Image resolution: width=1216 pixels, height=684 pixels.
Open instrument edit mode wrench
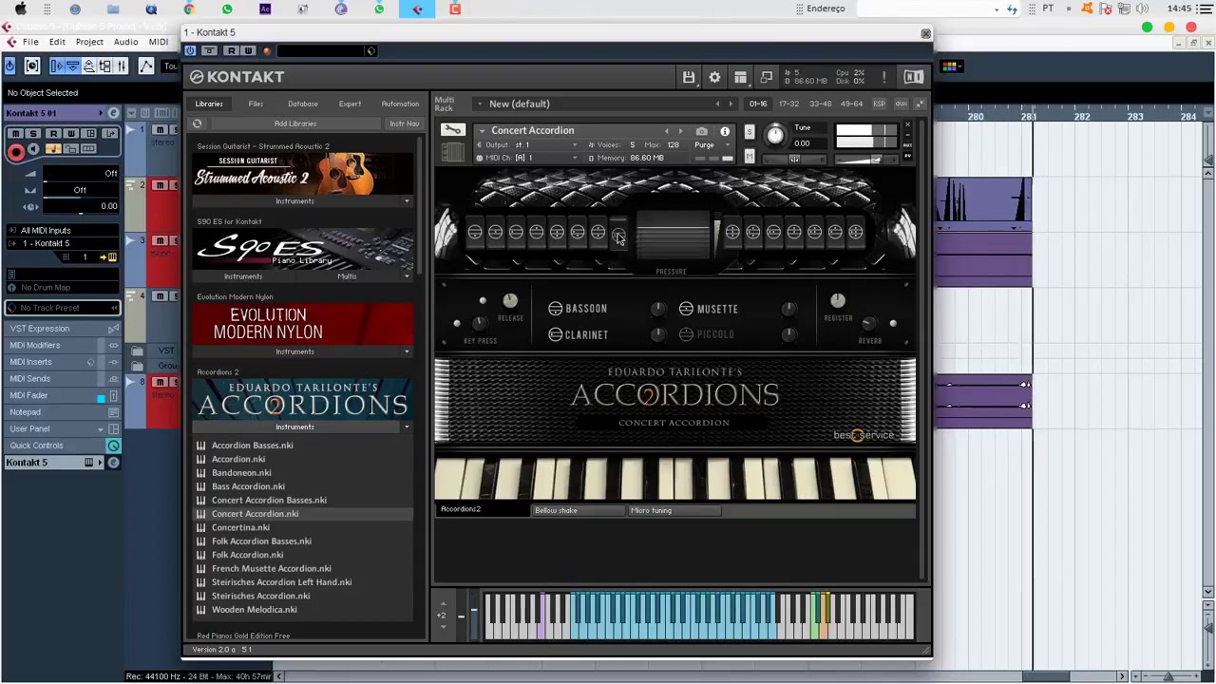(452, 131)
